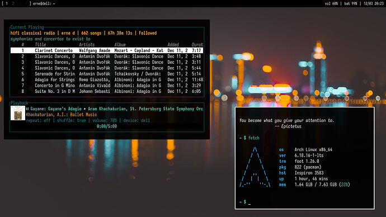
Task: Toggle the repeat: off setting
Action: point(38,120)
